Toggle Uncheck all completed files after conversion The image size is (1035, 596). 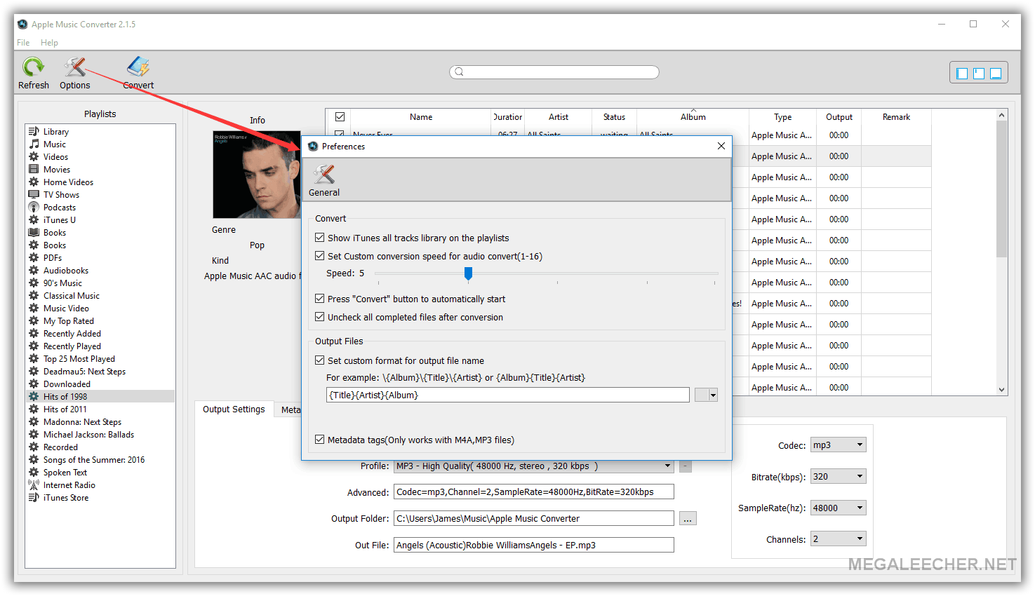(x=320, y=317)
